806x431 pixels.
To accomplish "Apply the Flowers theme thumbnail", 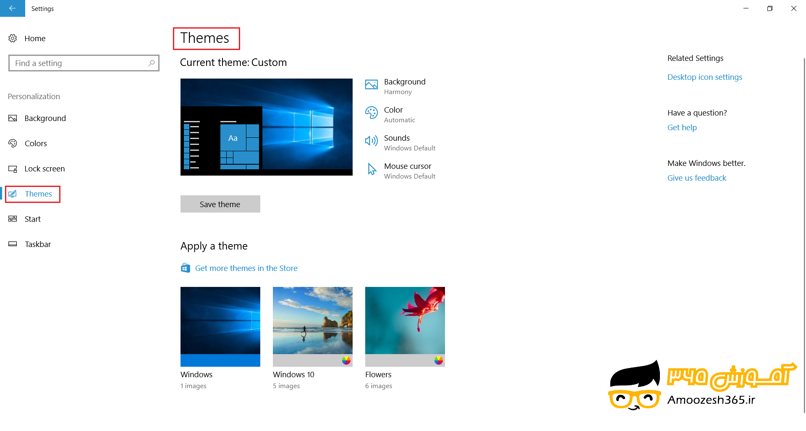I will point(405,326).
